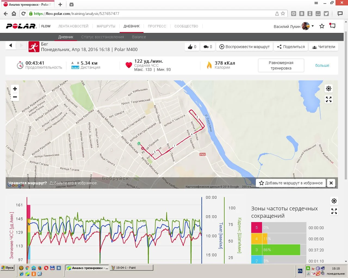Image resolution: width=348 pixels, height=278 pixels.
Task: Zoom in on the route map
Action: coord(15,89)
